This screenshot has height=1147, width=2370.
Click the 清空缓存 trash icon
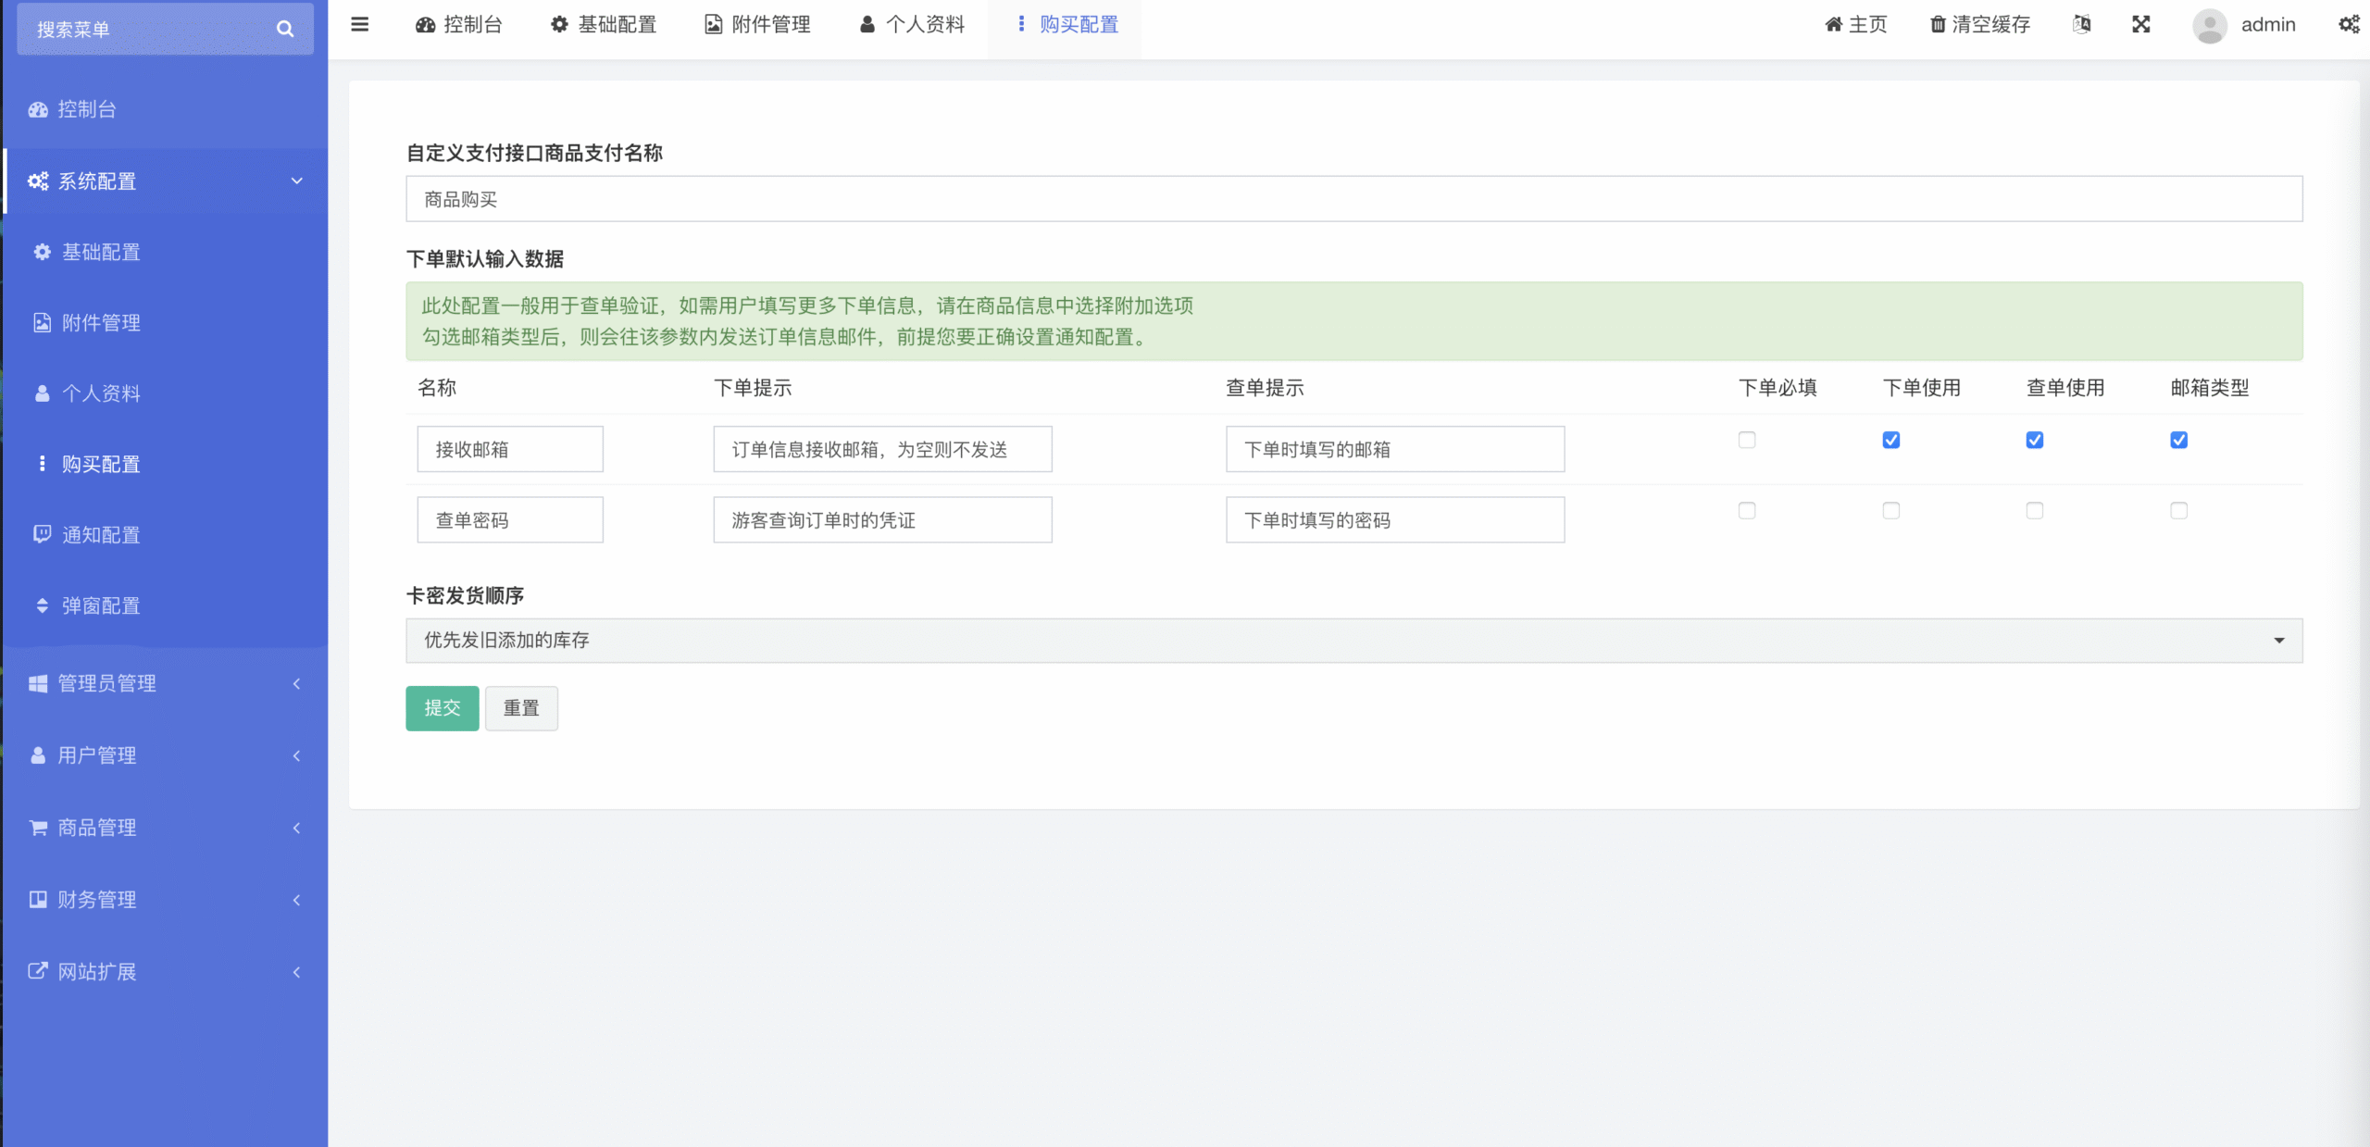pyautogui.click(x=1938, y=25)
